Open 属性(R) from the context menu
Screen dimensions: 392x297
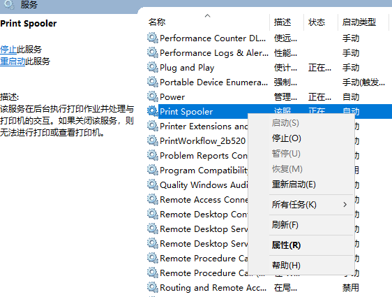286,245
